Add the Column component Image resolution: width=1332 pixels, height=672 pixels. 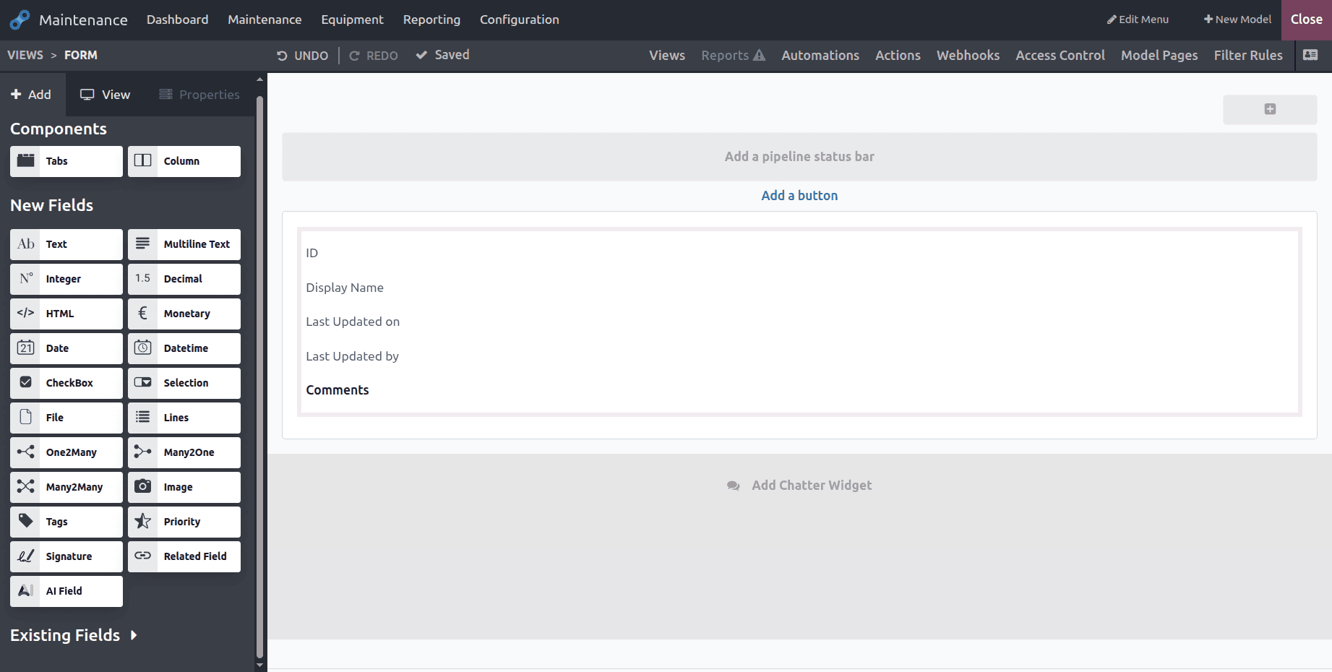click(x=184, y=161)
